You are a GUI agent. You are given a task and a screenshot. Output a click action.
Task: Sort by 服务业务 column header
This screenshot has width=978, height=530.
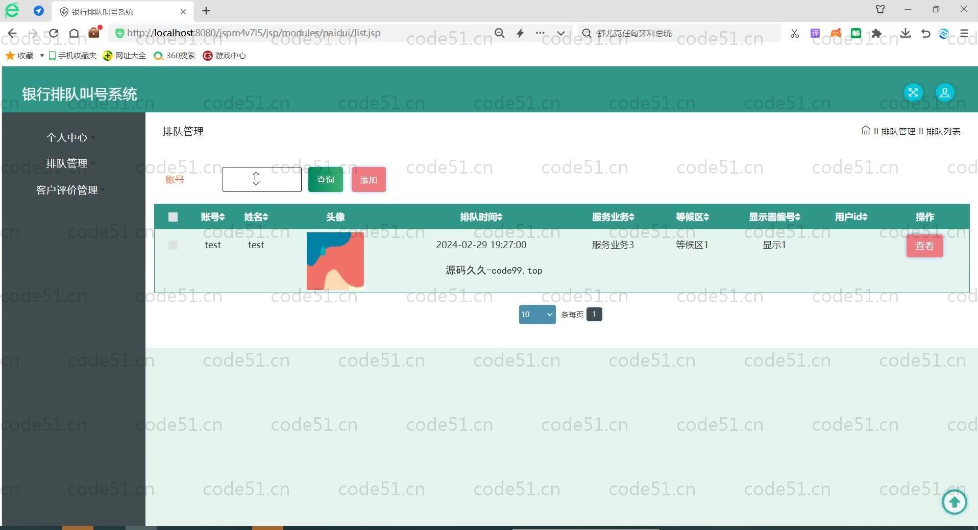click(x=613, y=217)
